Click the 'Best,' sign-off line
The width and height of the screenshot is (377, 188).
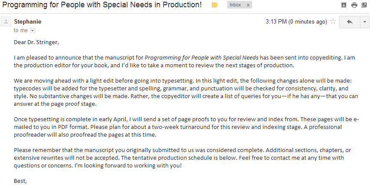pyautogui.click(x=20, y=181)
